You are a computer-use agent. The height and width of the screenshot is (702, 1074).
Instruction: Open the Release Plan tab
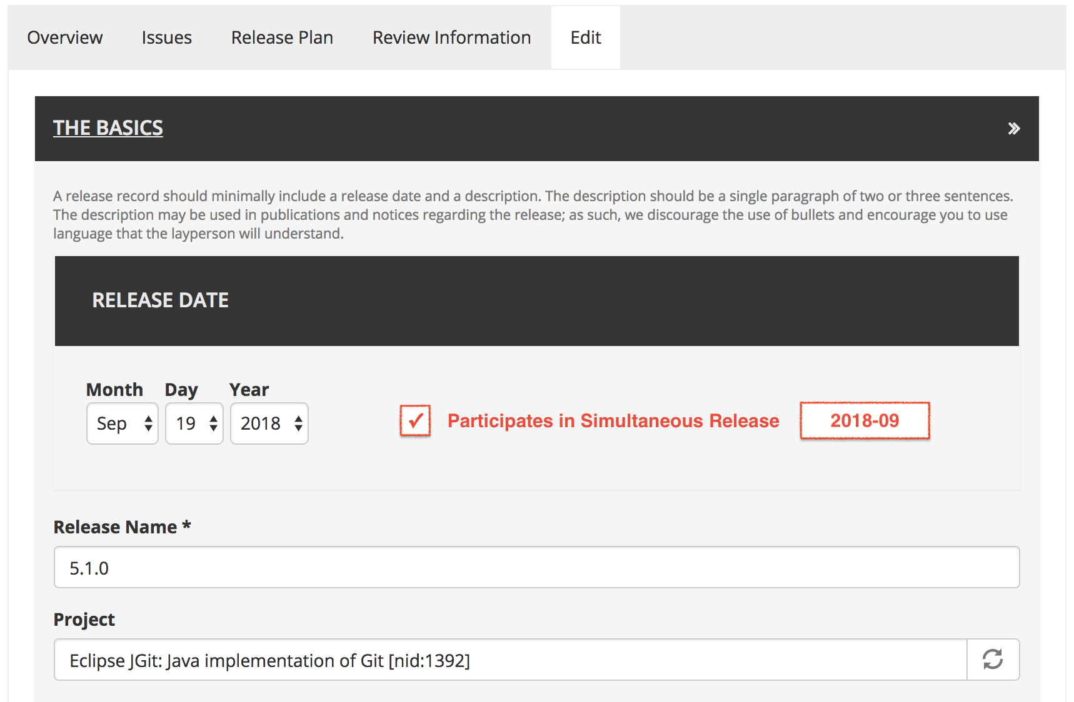[x=282, y=37]
